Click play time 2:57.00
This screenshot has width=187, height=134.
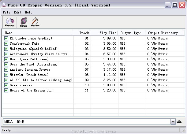pos(110,54)
